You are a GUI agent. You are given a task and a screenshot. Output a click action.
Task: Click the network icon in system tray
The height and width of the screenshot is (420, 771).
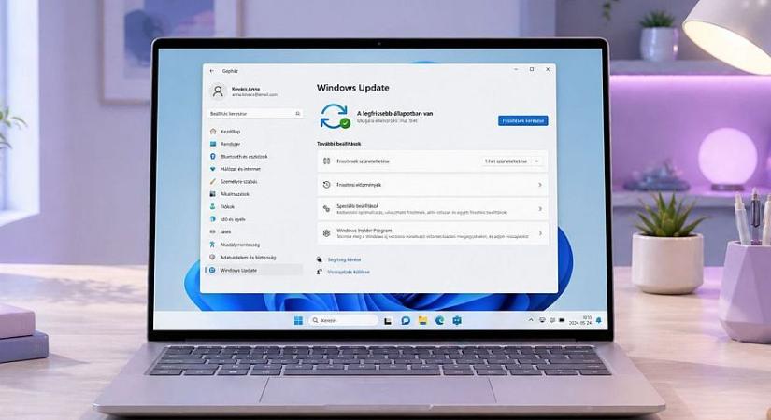[542, 320]
